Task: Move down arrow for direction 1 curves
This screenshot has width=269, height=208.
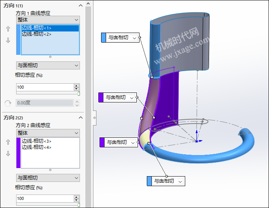Action: [x=8, y=40]
